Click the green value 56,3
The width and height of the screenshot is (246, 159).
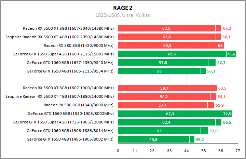click(211, 71)
